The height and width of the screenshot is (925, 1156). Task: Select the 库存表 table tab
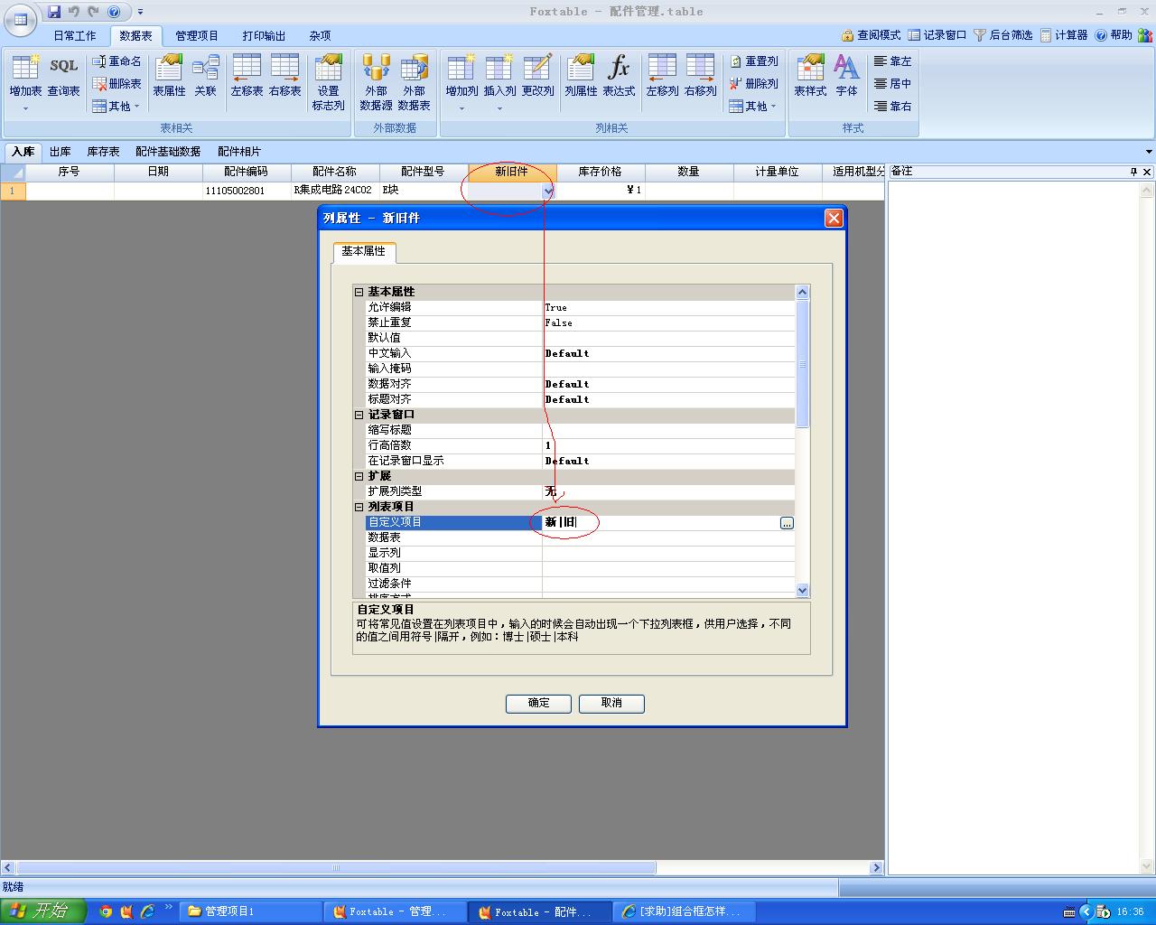[103, 152]
